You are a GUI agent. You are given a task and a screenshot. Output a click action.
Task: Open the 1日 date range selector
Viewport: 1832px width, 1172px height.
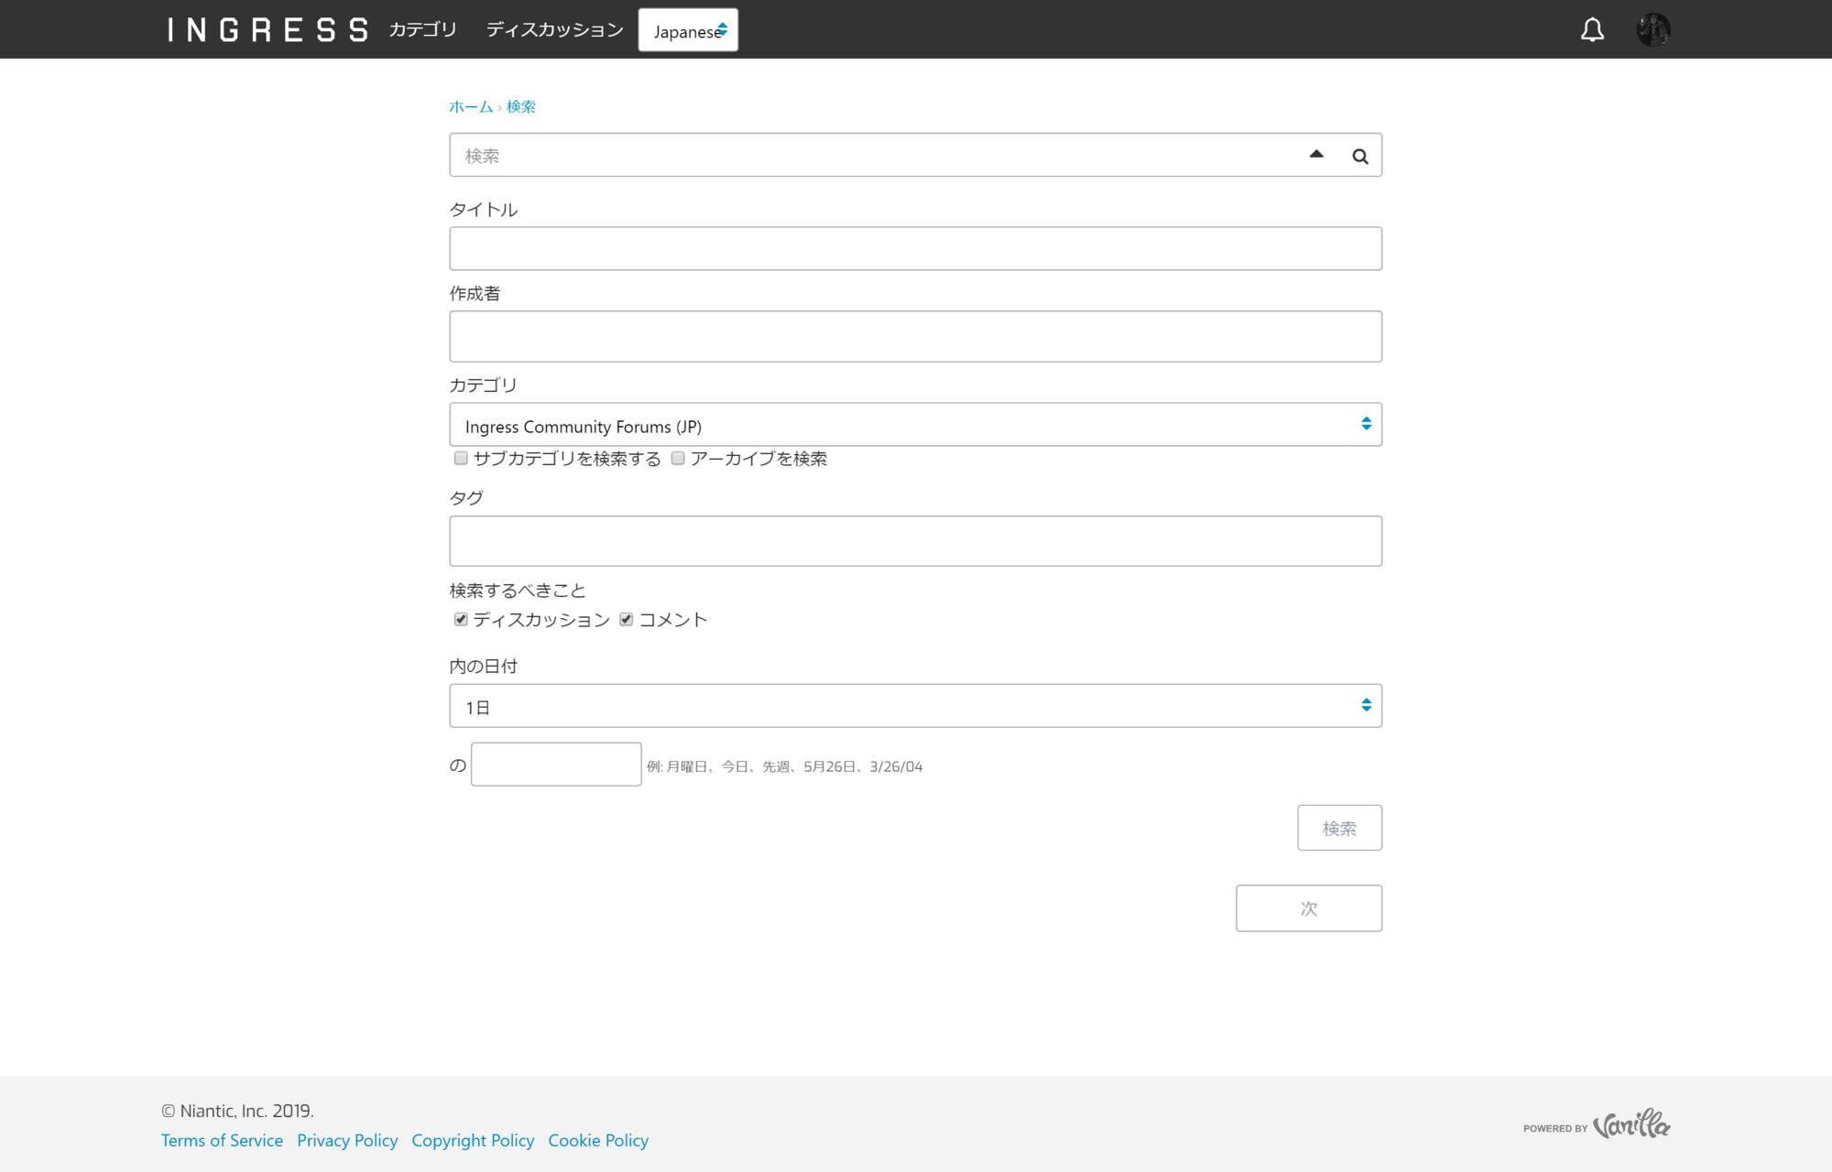click(916, 705)
